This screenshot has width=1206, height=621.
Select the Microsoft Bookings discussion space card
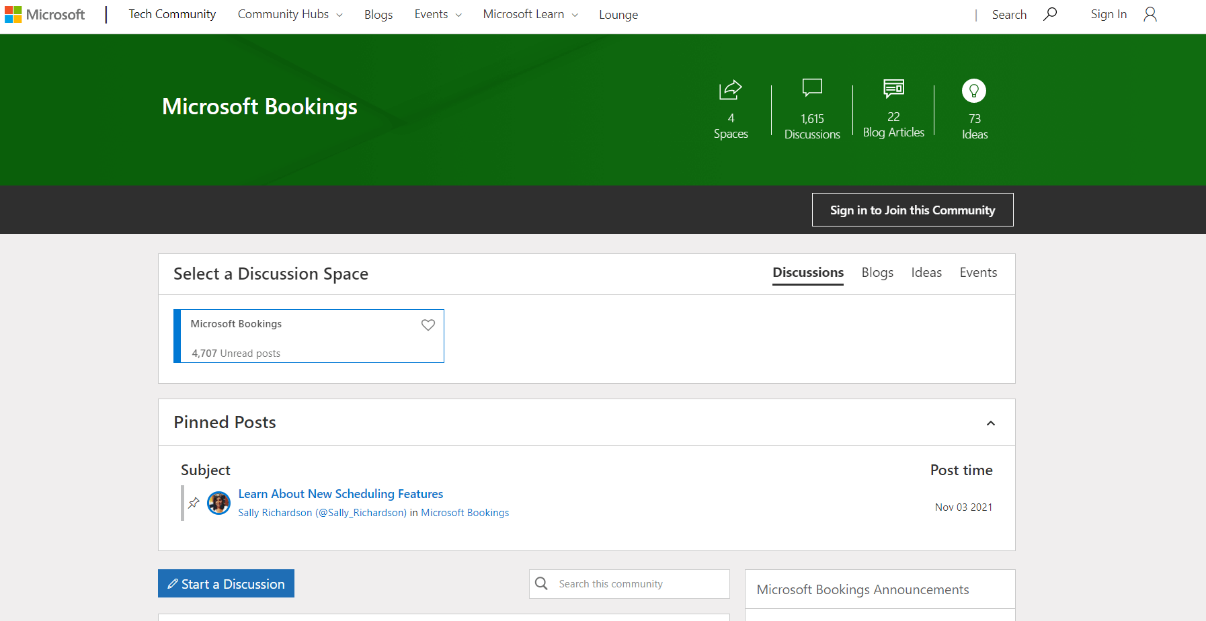click(309, 336)
